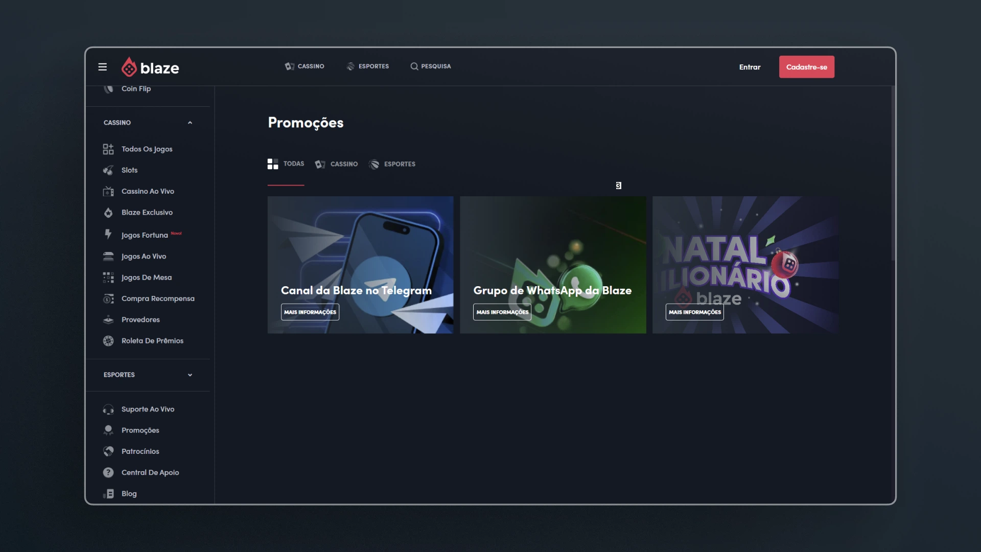Open the Blog link text
This screenshot has height=552, width=981.
129,494
